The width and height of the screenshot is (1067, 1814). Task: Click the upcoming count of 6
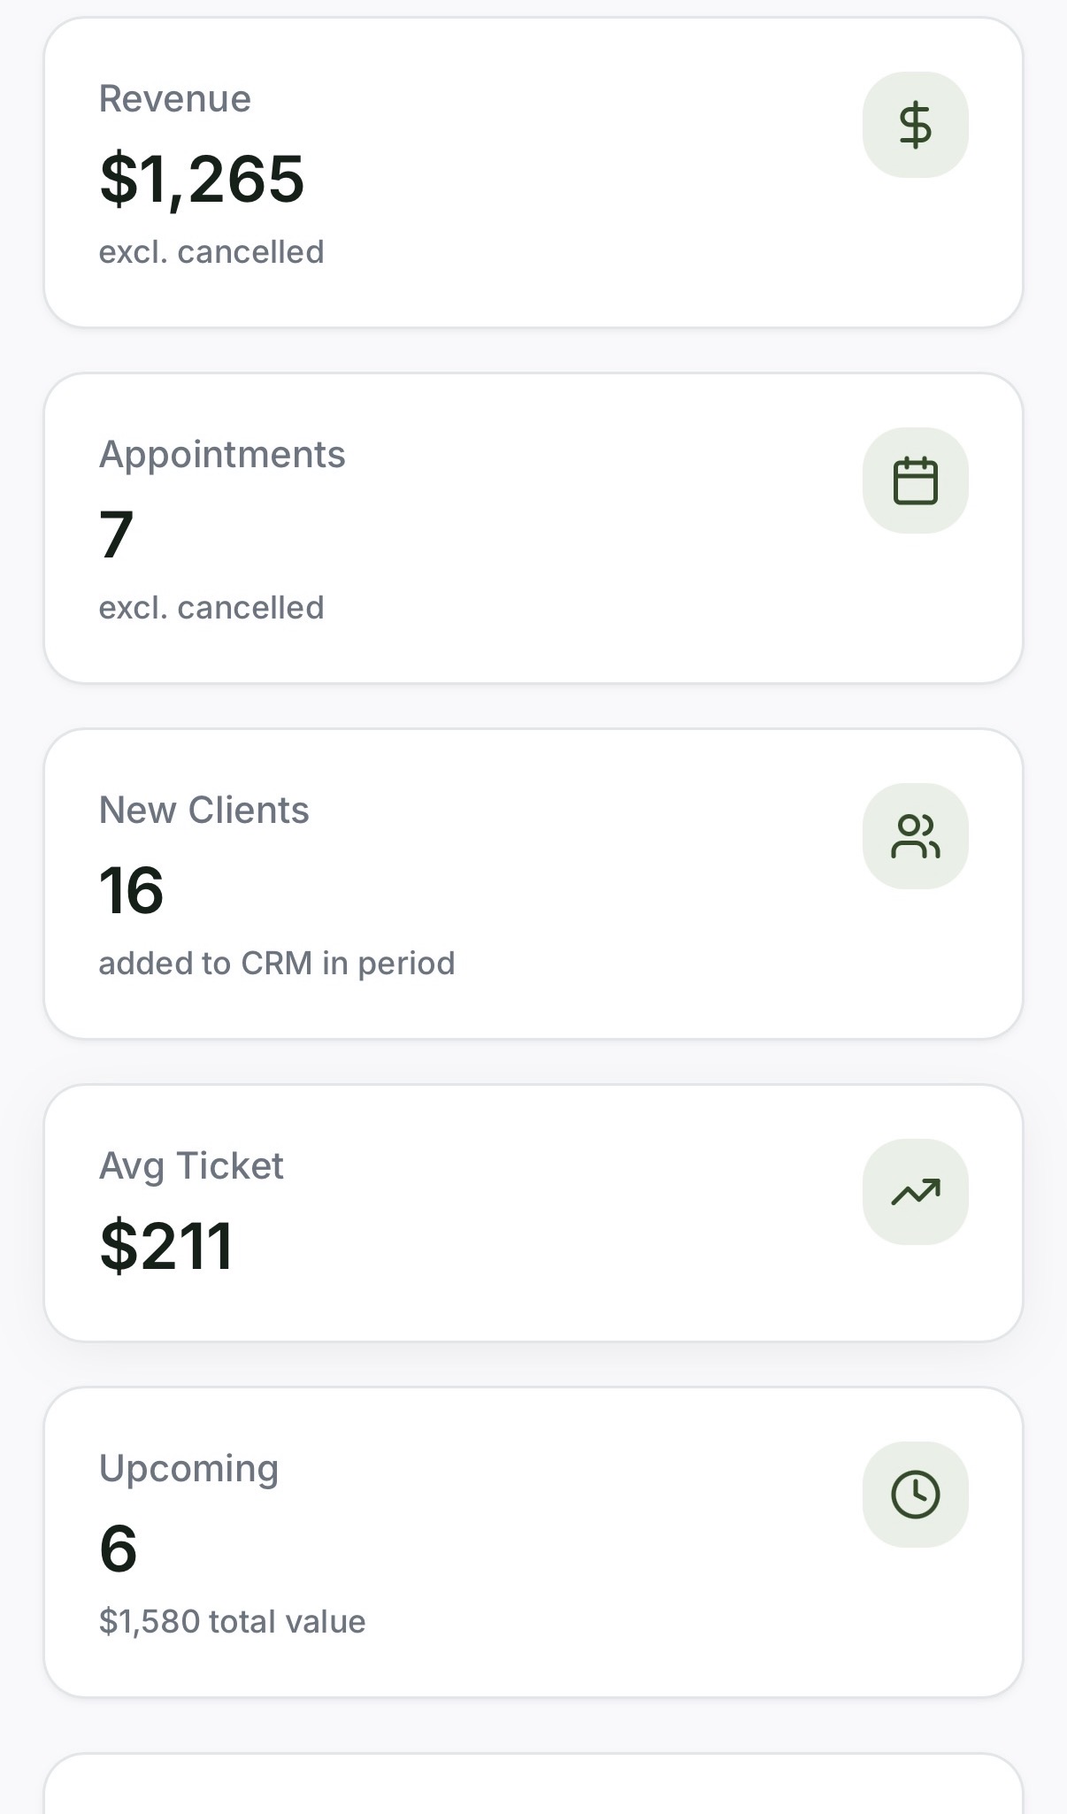coord(119,1549)
